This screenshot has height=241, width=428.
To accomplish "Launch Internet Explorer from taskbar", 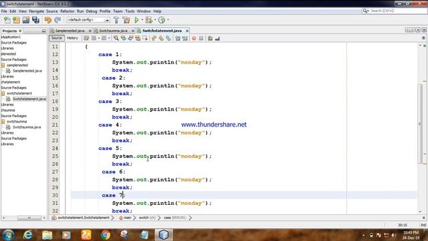I will [x=28, y=235].
